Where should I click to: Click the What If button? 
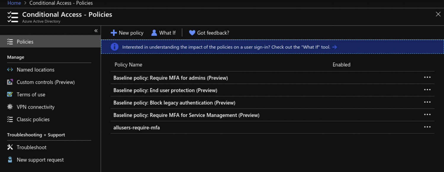click(163, 33)
